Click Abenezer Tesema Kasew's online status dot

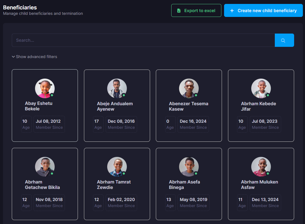pyautogui.click(x=196, y=95)
